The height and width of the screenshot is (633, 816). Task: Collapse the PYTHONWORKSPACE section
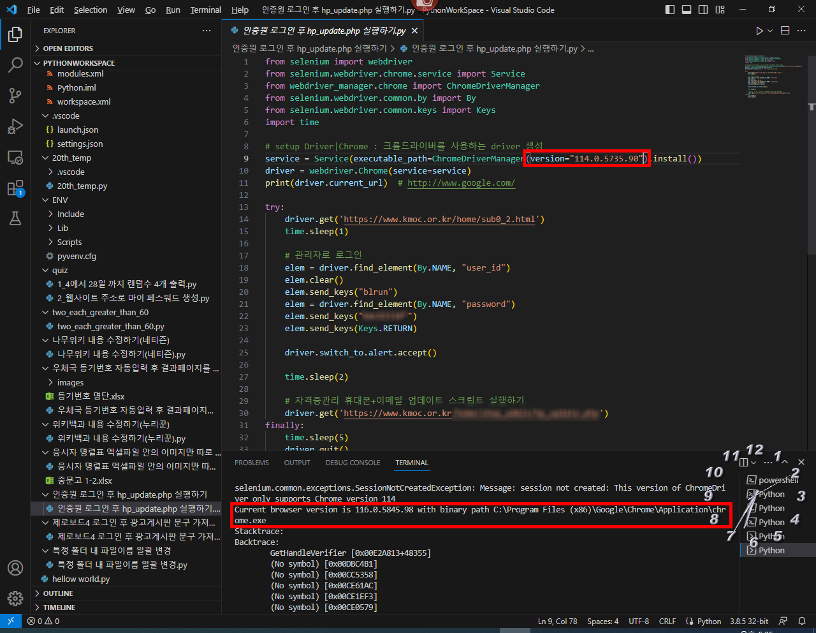[126, 63]
